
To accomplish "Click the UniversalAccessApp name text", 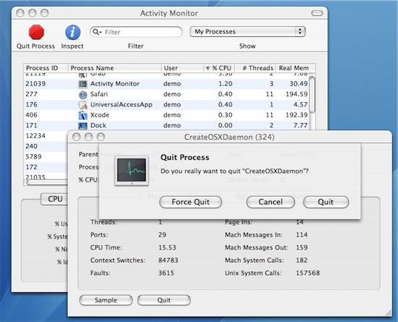I will (x=121, y=105).
